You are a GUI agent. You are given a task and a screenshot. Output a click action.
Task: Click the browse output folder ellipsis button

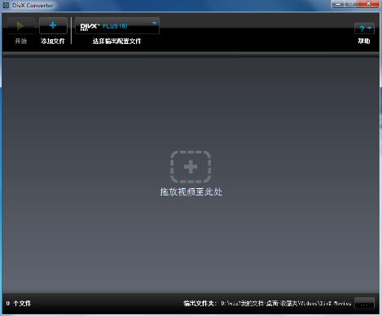tap(364, 303)
